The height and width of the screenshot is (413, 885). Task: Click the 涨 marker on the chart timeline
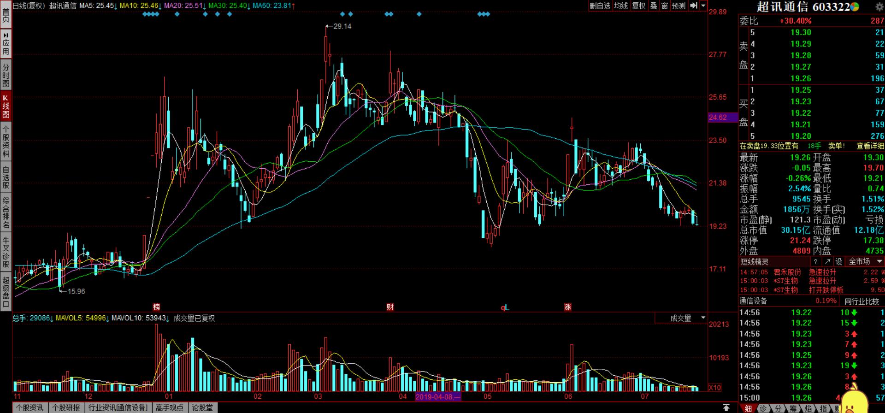click(568, 307)
